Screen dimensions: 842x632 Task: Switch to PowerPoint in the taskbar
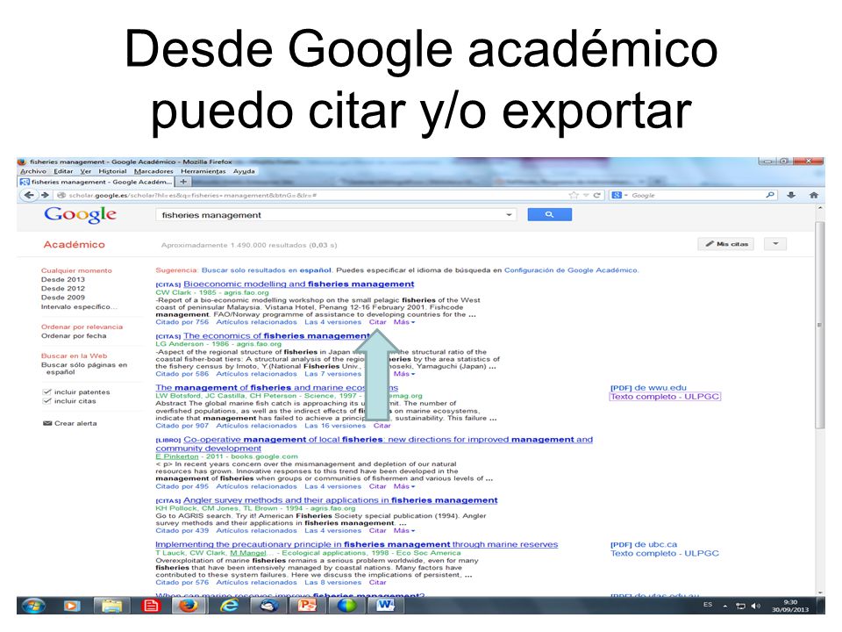click(x=307, y=606)
